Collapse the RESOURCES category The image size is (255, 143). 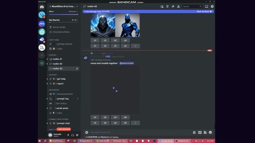pos(53,90)
